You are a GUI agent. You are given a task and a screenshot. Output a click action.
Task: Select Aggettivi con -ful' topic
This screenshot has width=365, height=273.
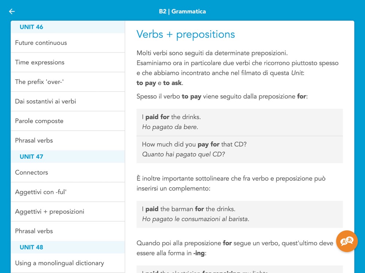pyautogui.click(x=41, y=192)
